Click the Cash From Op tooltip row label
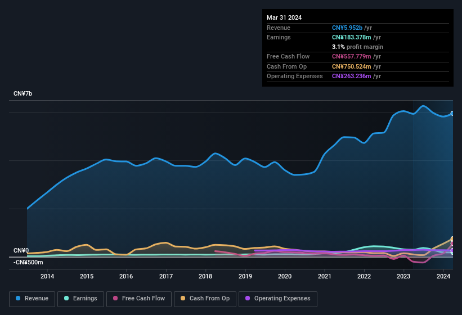The image size is (462, 315). click(x=286, y=66)
